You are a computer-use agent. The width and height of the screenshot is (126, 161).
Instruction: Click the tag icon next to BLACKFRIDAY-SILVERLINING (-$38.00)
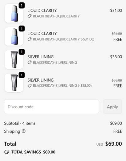click(30, 86)
